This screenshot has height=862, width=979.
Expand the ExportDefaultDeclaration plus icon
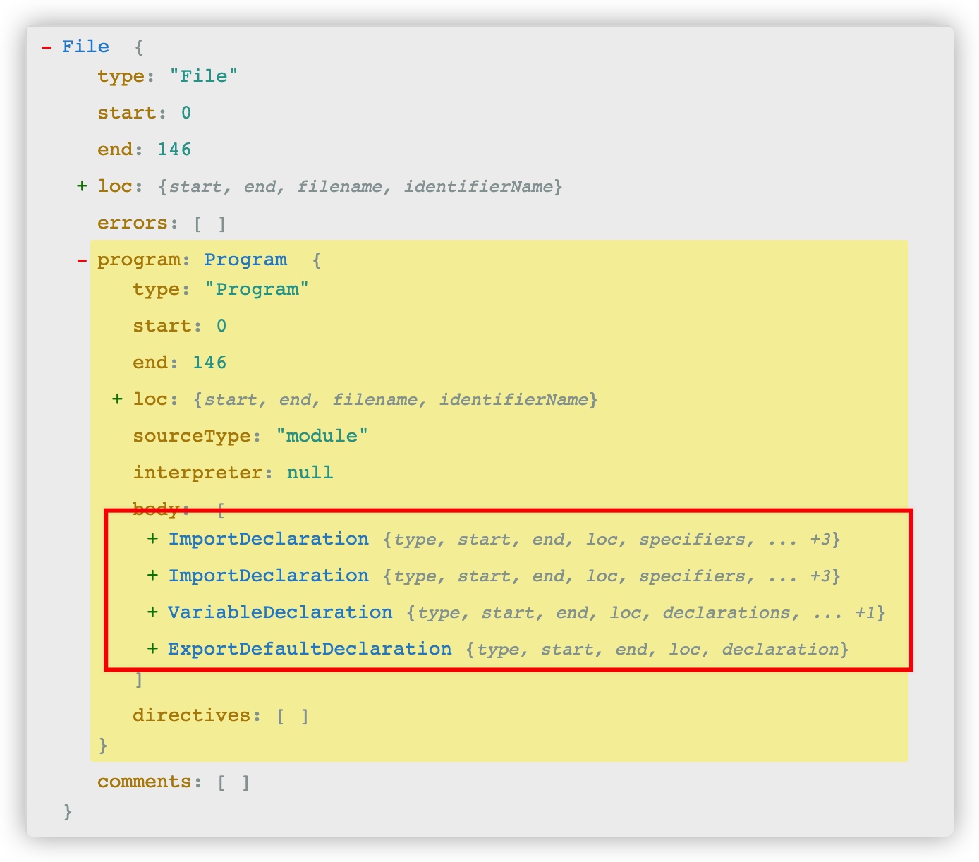pyautogui.click(x=152, y=649)
